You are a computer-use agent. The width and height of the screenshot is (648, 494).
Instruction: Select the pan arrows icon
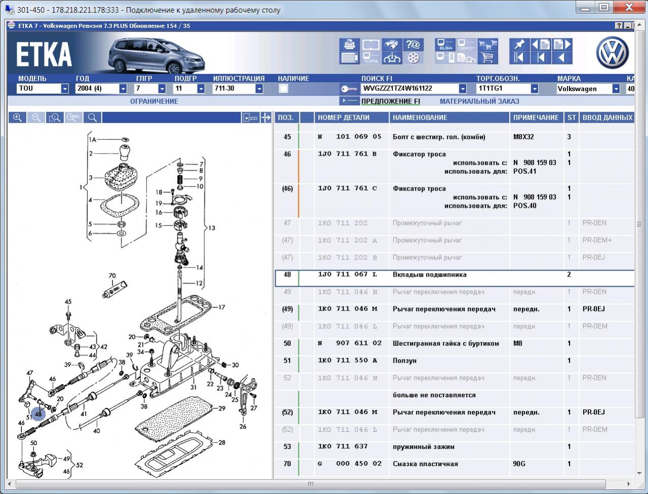(266, 118)
